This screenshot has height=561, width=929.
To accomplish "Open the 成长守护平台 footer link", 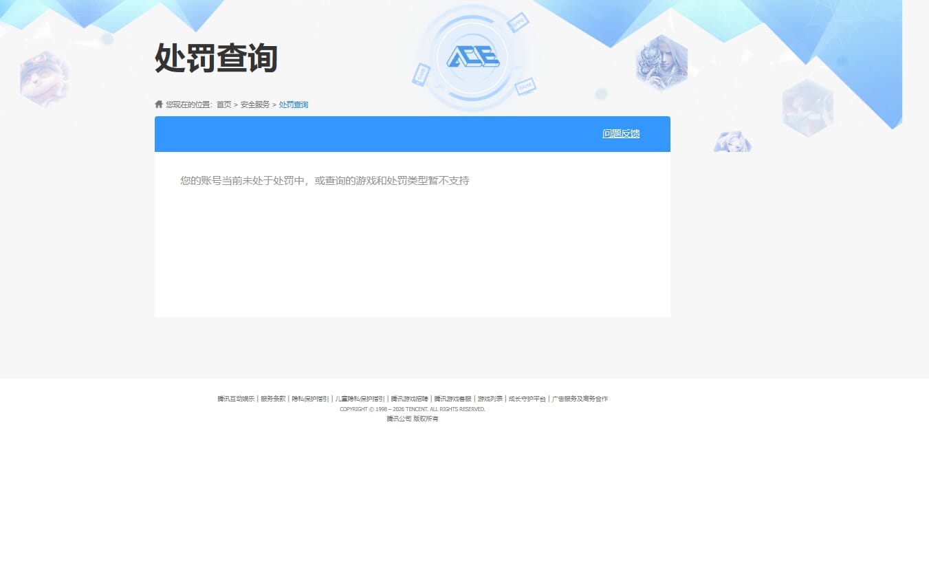I will (527, 399).
